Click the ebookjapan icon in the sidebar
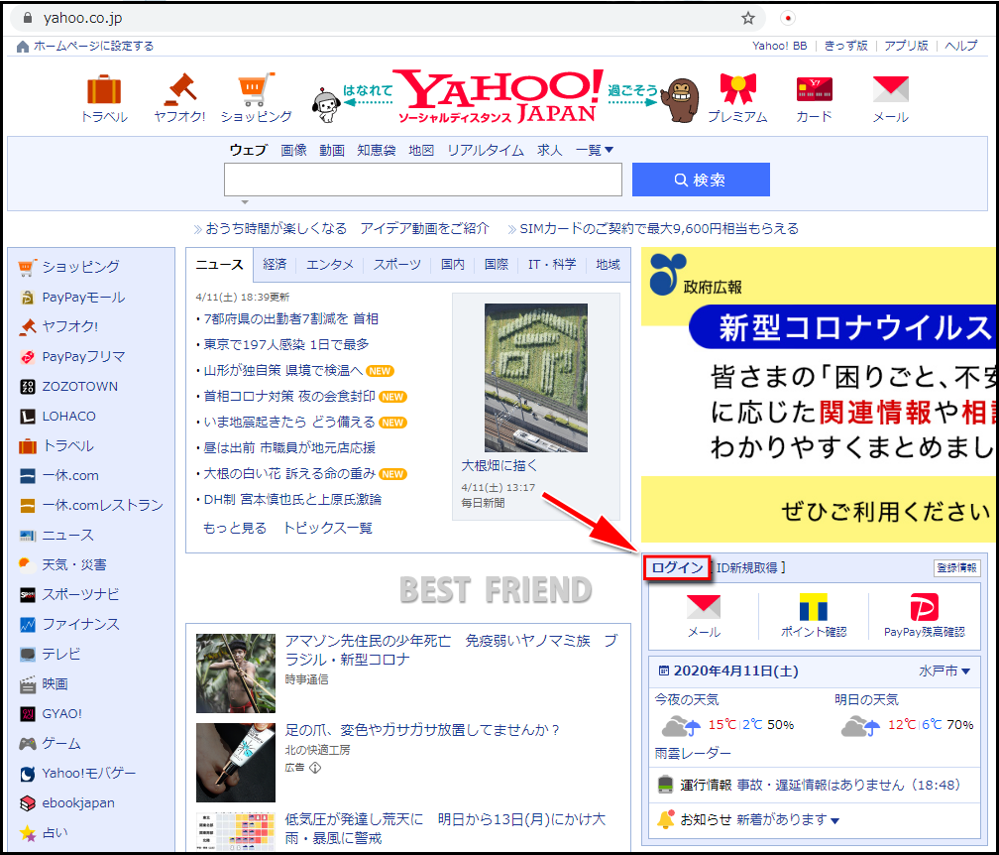999x855 pixels. pos(28,803)
